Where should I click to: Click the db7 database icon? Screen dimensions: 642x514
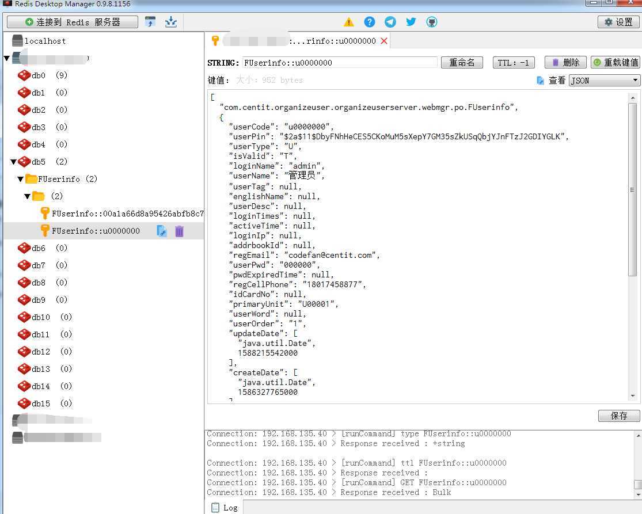[x=24, y=265]
